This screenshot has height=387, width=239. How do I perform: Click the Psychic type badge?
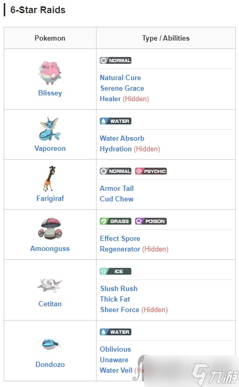pyautogui.click(x=150, y=171)
